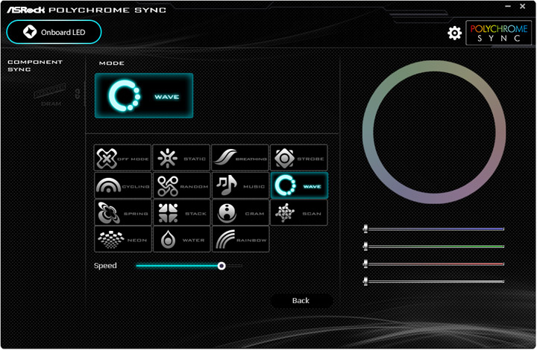Close the Polychrome Sync window
Viewport: 537px width, 350px height.
point(523,6)
